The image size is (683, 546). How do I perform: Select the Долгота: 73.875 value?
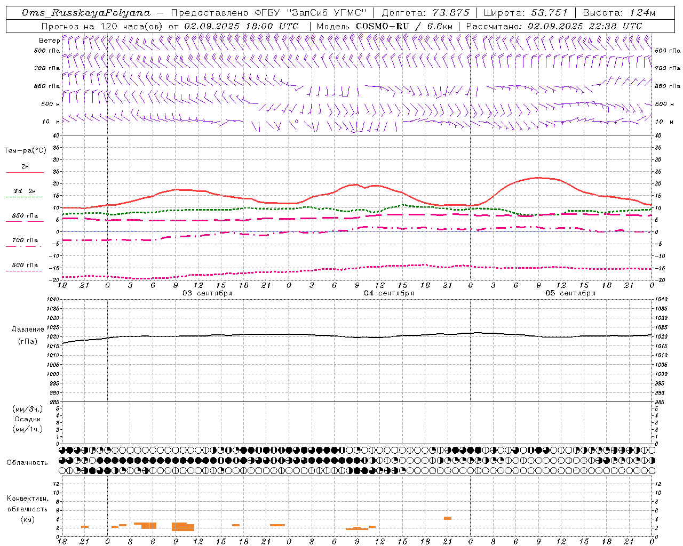click(425, 13)
